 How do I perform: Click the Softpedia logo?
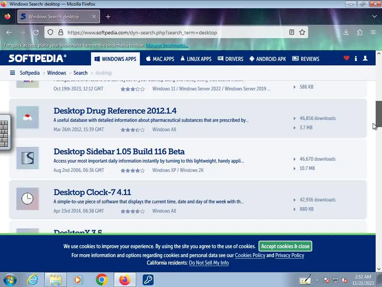point(37,58)
